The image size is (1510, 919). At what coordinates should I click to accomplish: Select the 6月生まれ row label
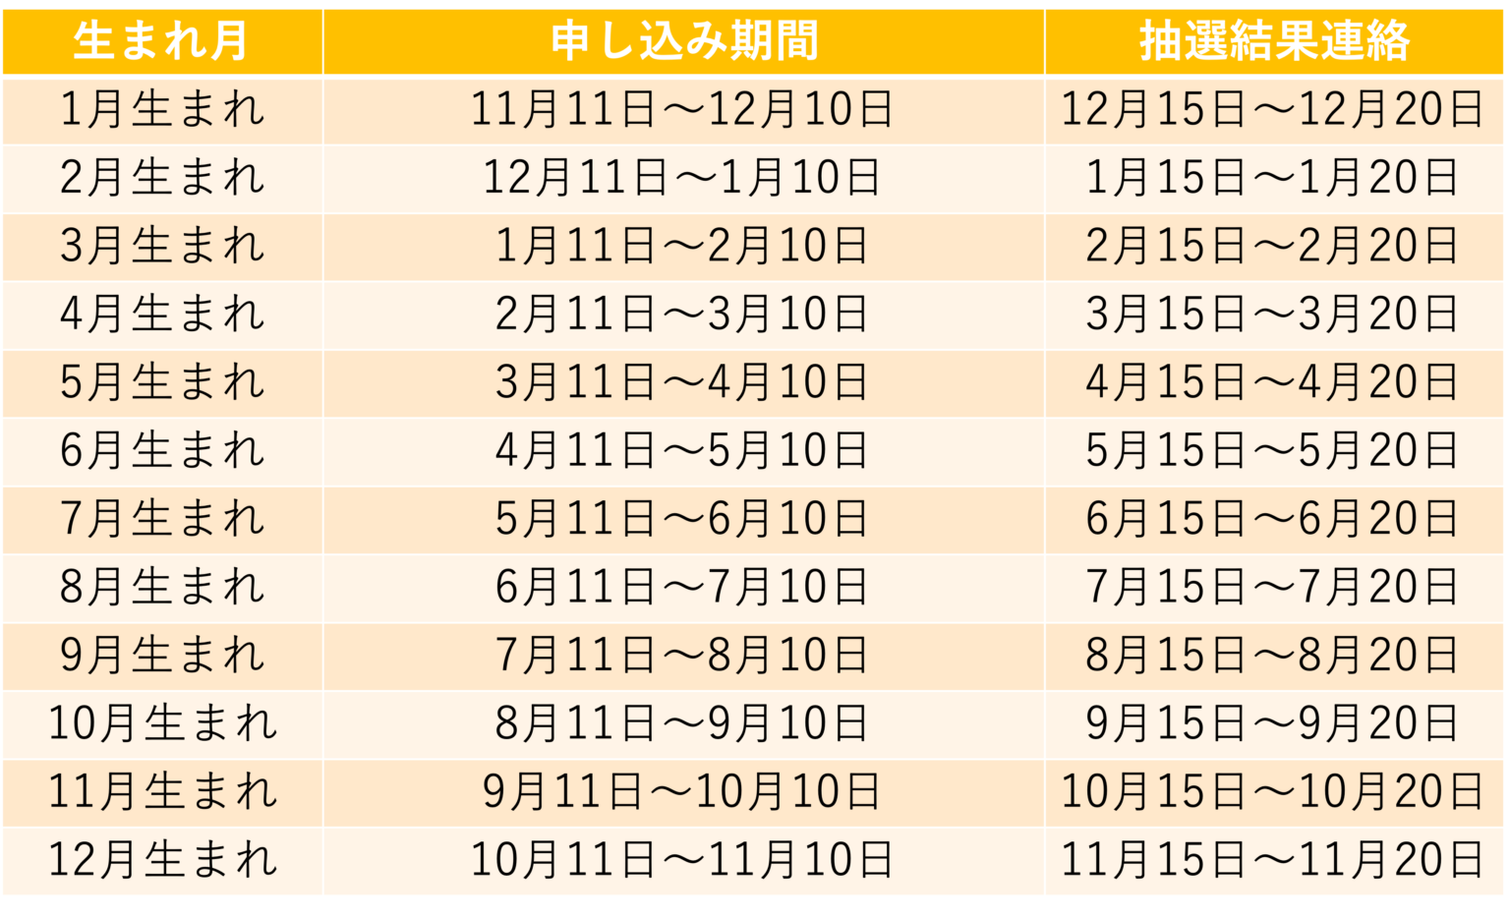pyautogui.click(x=162, y=451)
